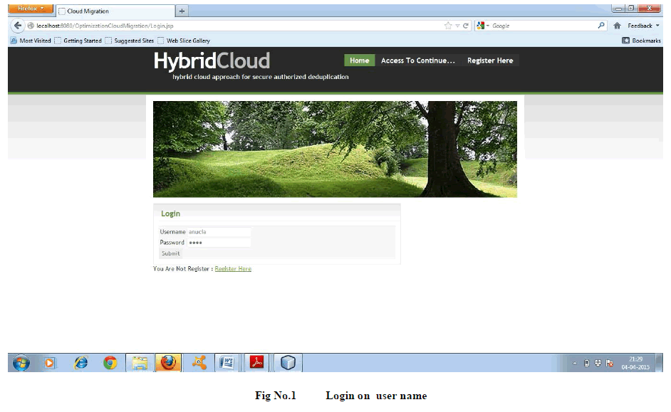Click the search magnifier icon in search bar
The image size is (671, 412).
[602, 26]
